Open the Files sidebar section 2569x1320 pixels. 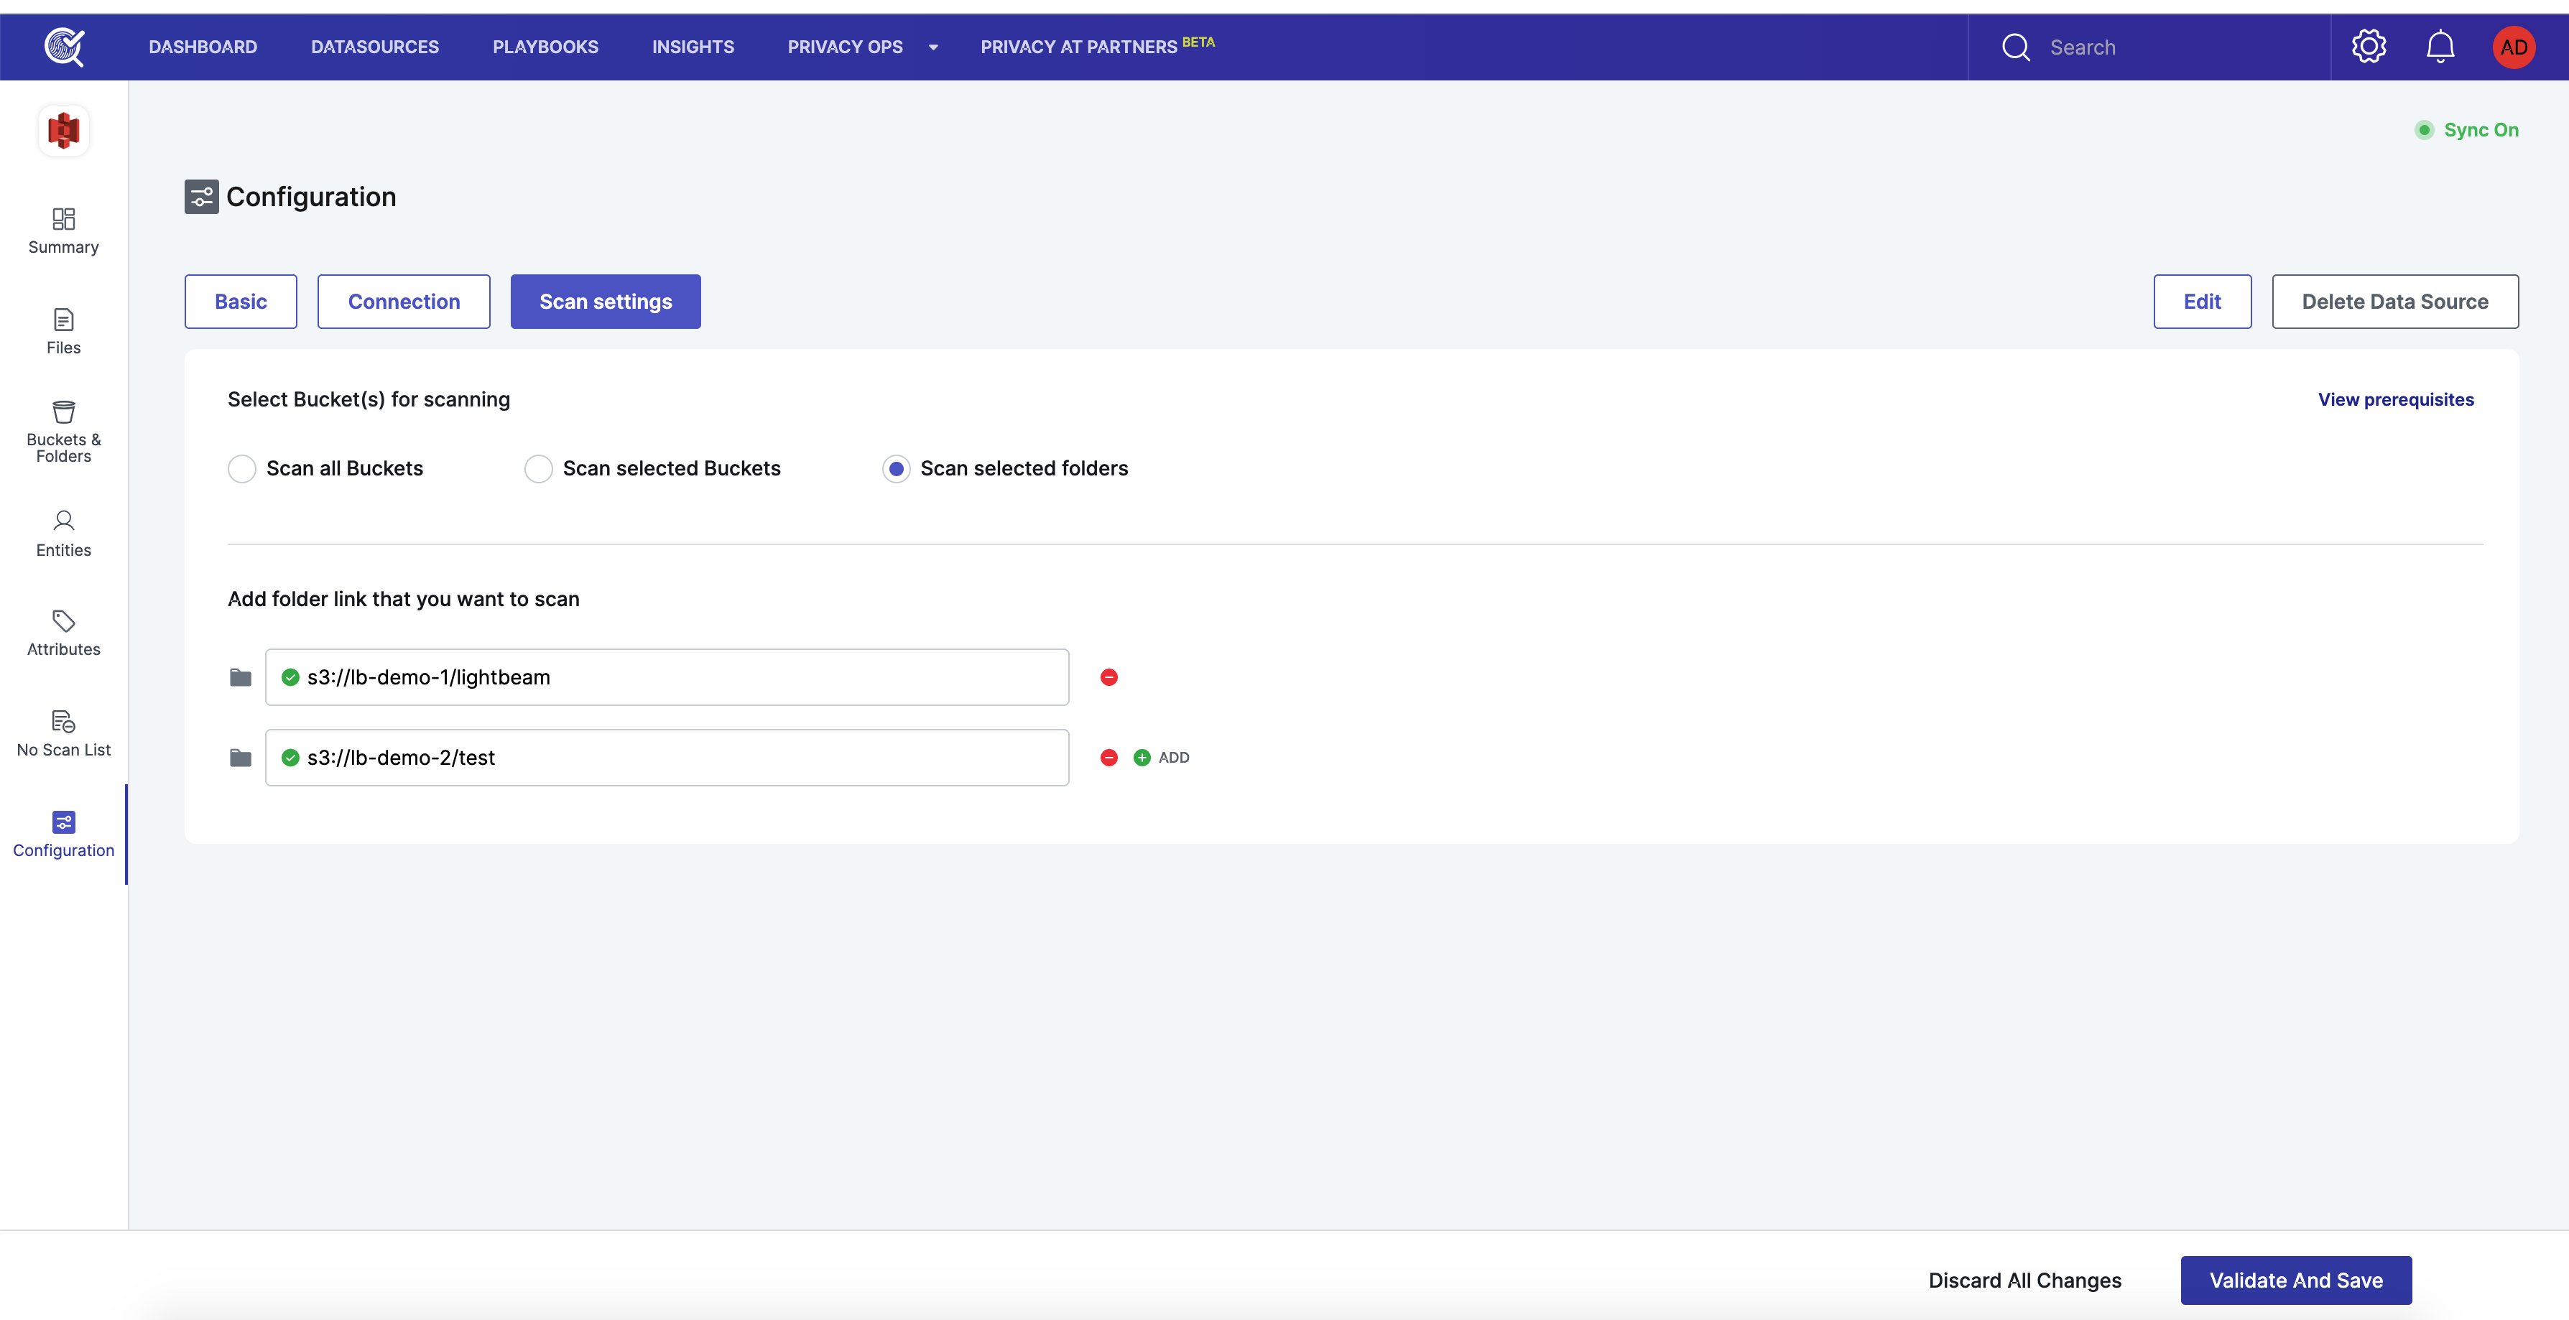tap(64, 332)
